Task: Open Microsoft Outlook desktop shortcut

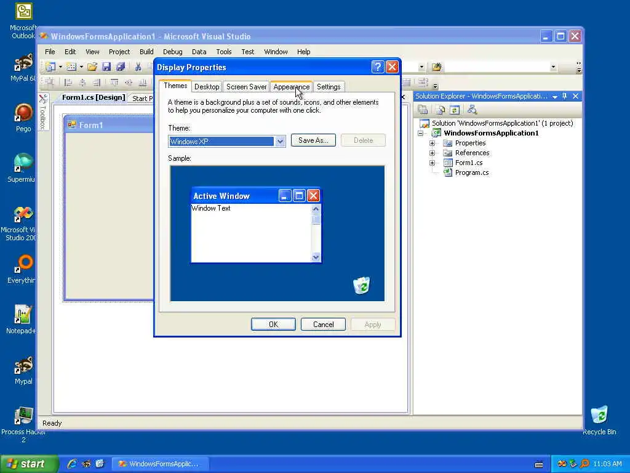Action: pyautogui.click(x=23, y=21)
